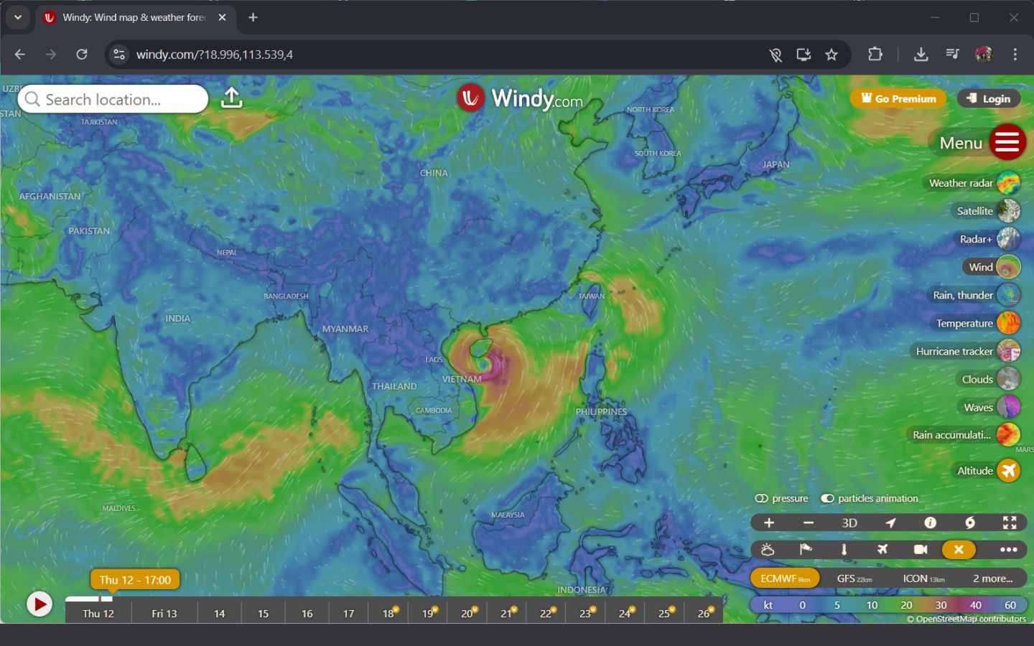Open the Hurricane tracker layer
The height and width of the screenshot is (646, 1034).
pyautogui.click(x=1010, y=351)
